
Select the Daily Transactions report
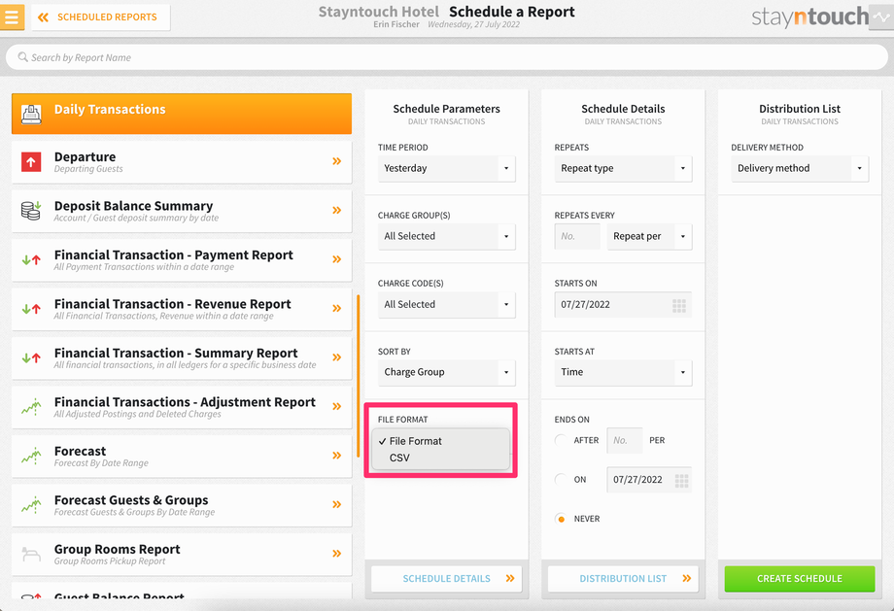coord(182,114)
